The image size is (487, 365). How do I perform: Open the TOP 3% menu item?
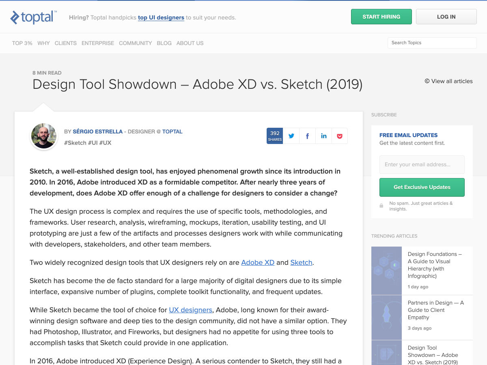[x=22, y=43]
